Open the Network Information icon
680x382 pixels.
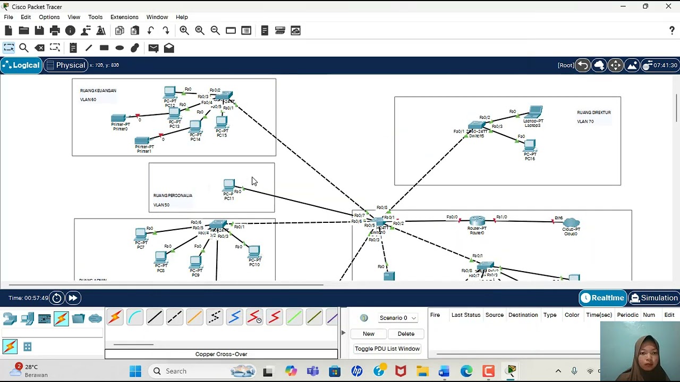pos(70,31)
